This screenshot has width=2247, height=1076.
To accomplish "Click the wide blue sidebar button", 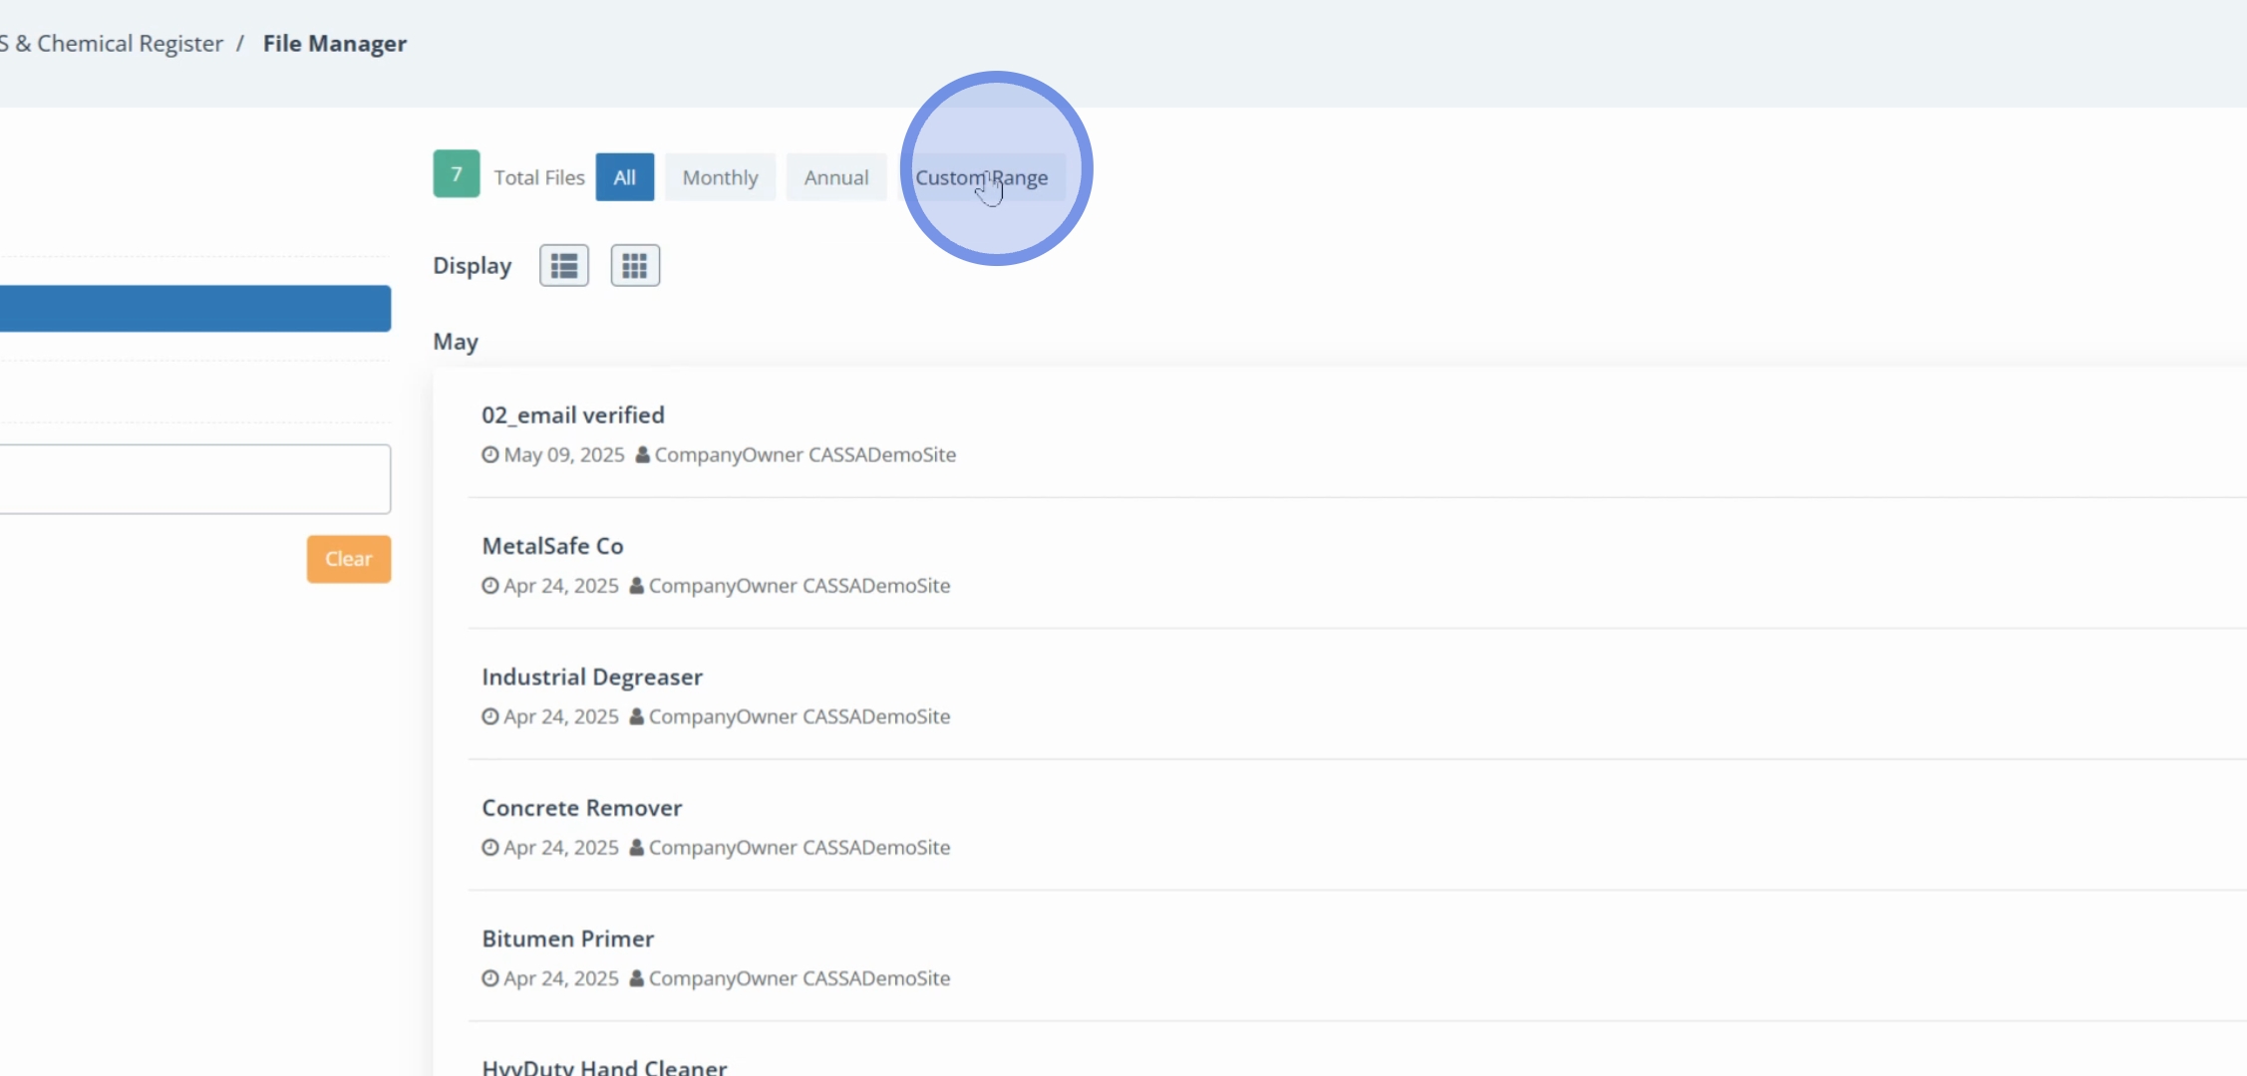I will click(194, 309).
